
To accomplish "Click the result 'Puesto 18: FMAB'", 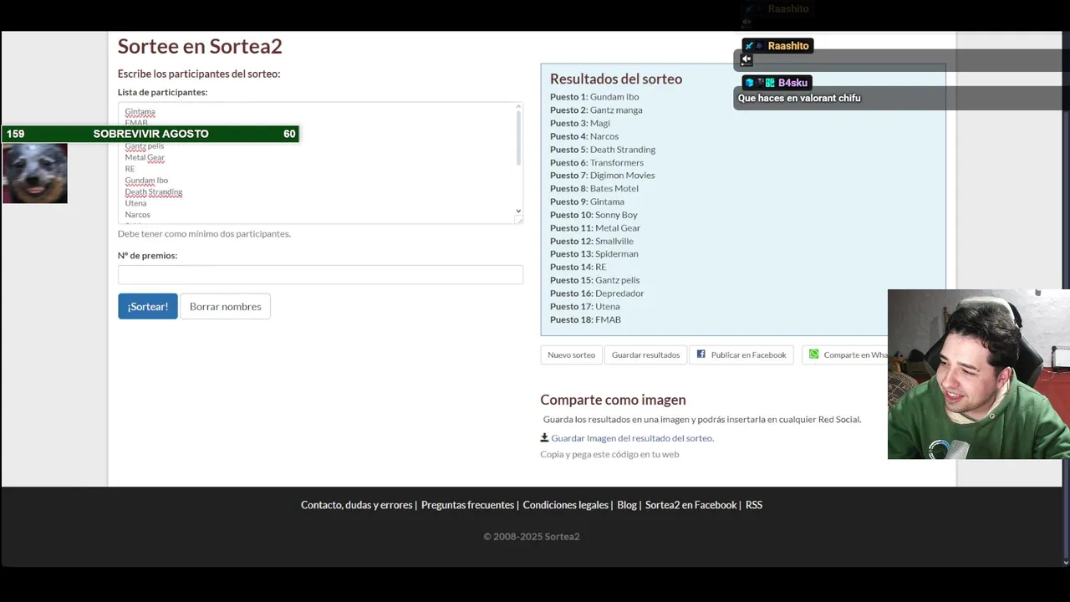I will pos(585,319).
